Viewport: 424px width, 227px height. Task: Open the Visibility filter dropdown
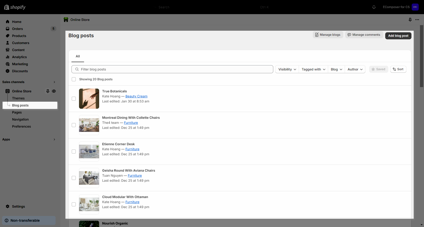coord(287,69)
